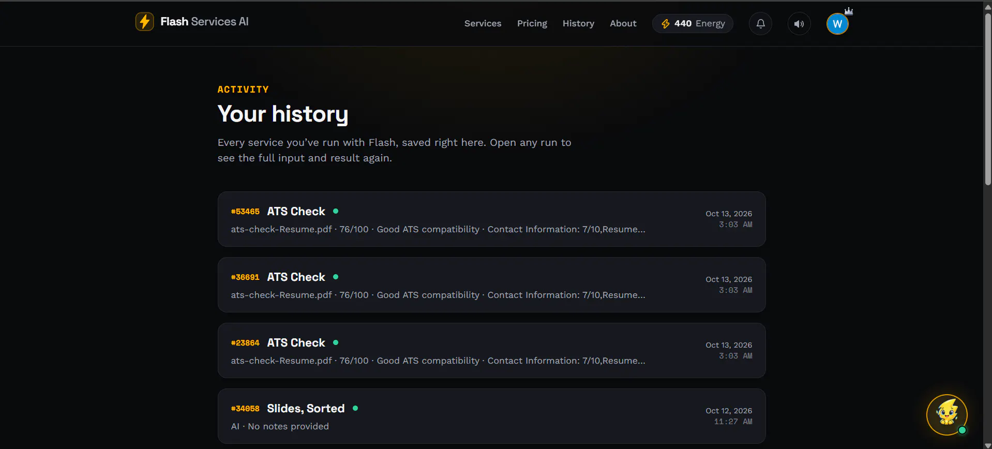
Task: Click the 'Oct 12, 2026' date
Action: click(729, 411)
